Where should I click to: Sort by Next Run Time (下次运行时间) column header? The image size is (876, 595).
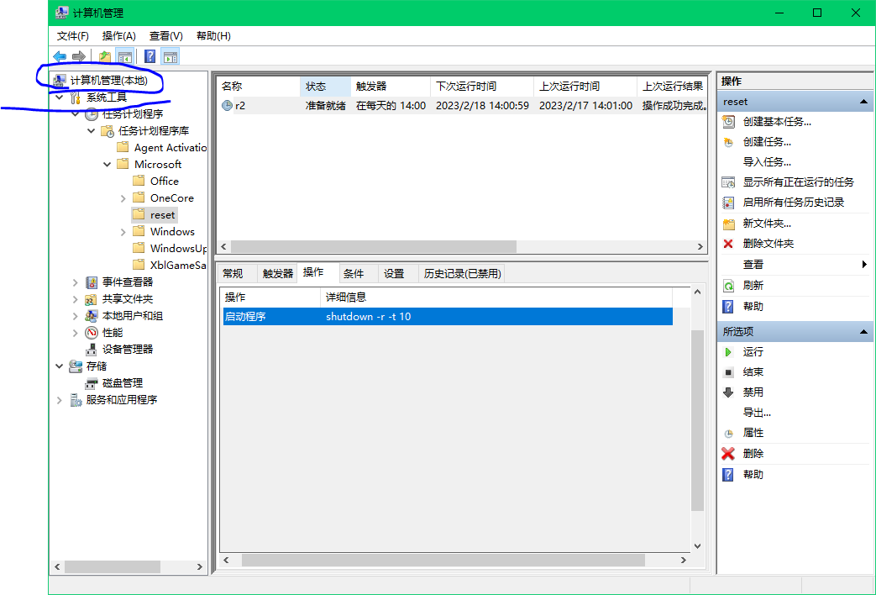pos(481,86)
